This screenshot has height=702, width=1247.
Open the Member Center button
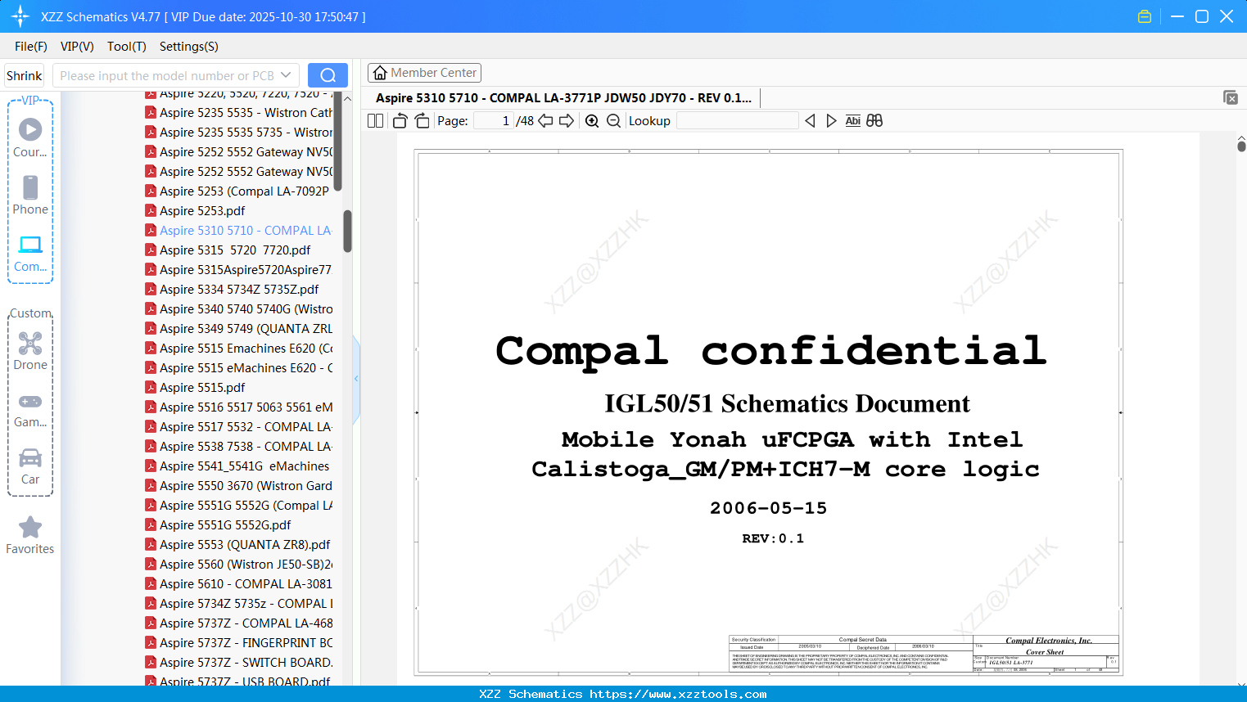[x=424, y=73]
